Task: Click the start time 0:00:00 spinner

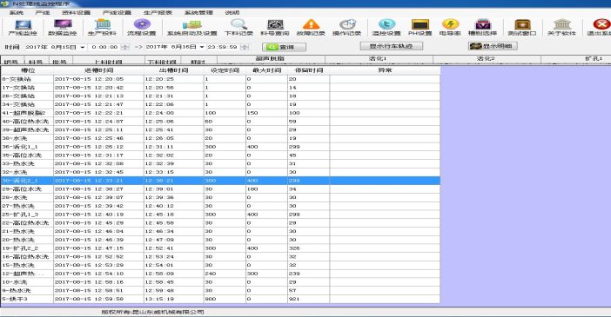Action: [125, 47]
